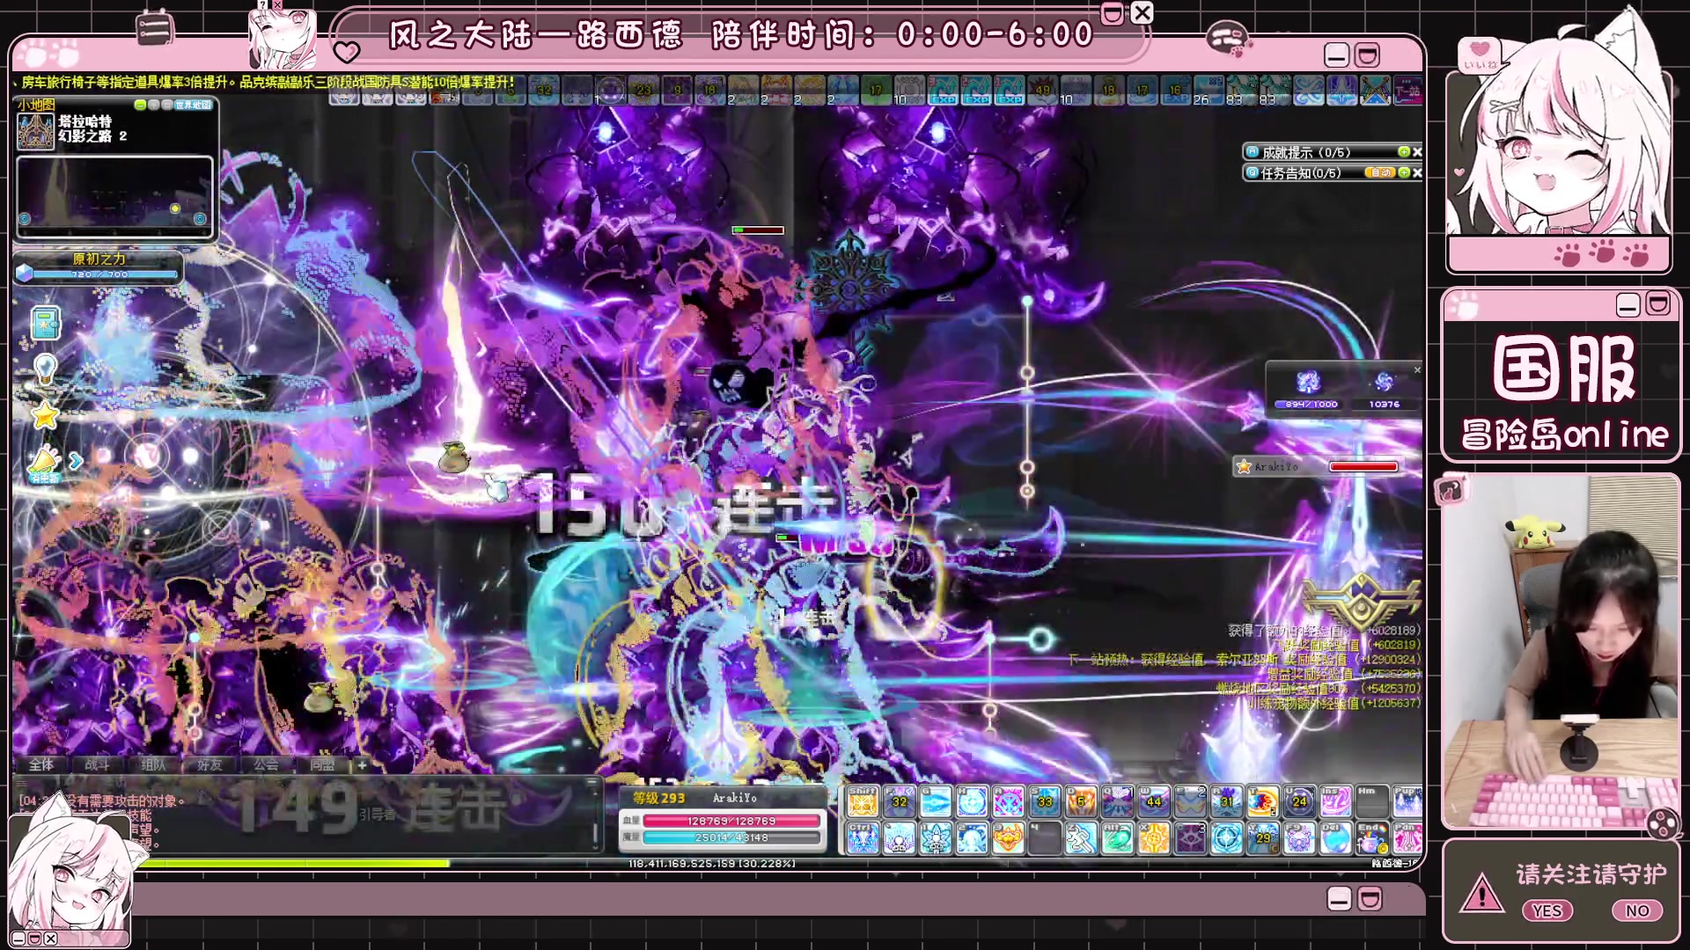
Task: Click green plus on 成就提示 row
Action: pos(1404,152)
